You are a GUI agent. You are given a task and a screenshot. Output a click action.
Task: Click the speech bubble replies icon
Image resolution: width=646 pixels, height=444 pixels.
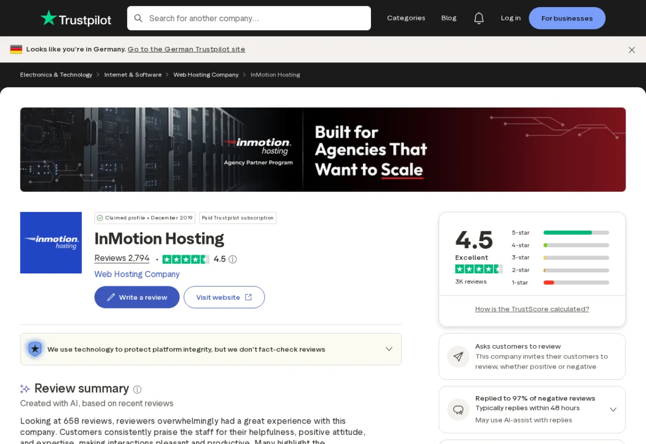(x=458, y=410)
